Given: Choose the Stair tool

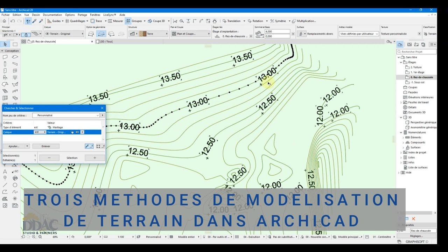Looking at the screenshot, I should point(5,91).
